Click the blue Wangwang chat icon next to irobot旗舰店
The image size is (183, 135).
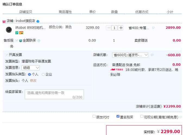[38, 21]
